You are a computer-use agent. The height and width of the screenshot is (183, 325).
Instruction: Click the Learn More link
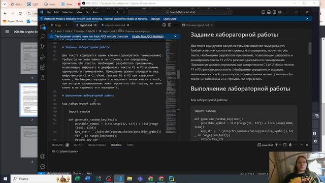(170, 19)
